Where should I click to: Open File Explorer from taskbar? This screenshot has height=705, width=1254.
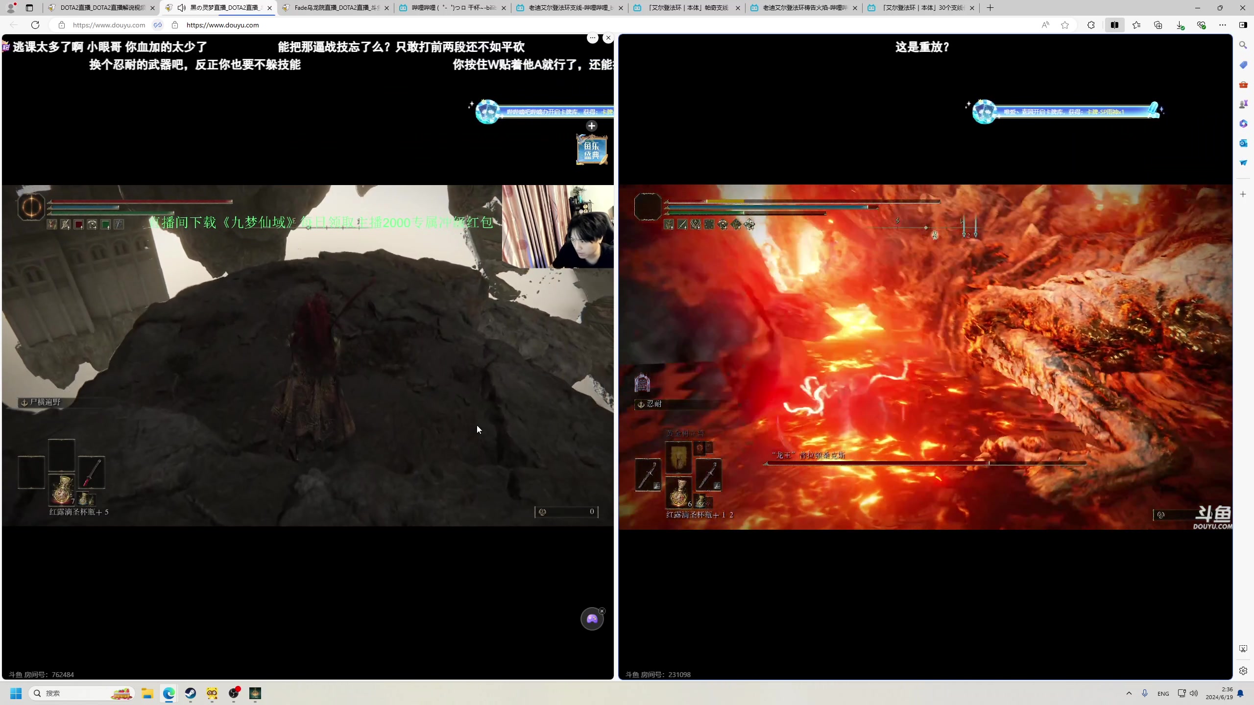[147, 693]
